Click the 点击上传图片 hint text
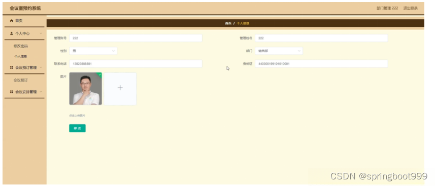 (77, 116)
